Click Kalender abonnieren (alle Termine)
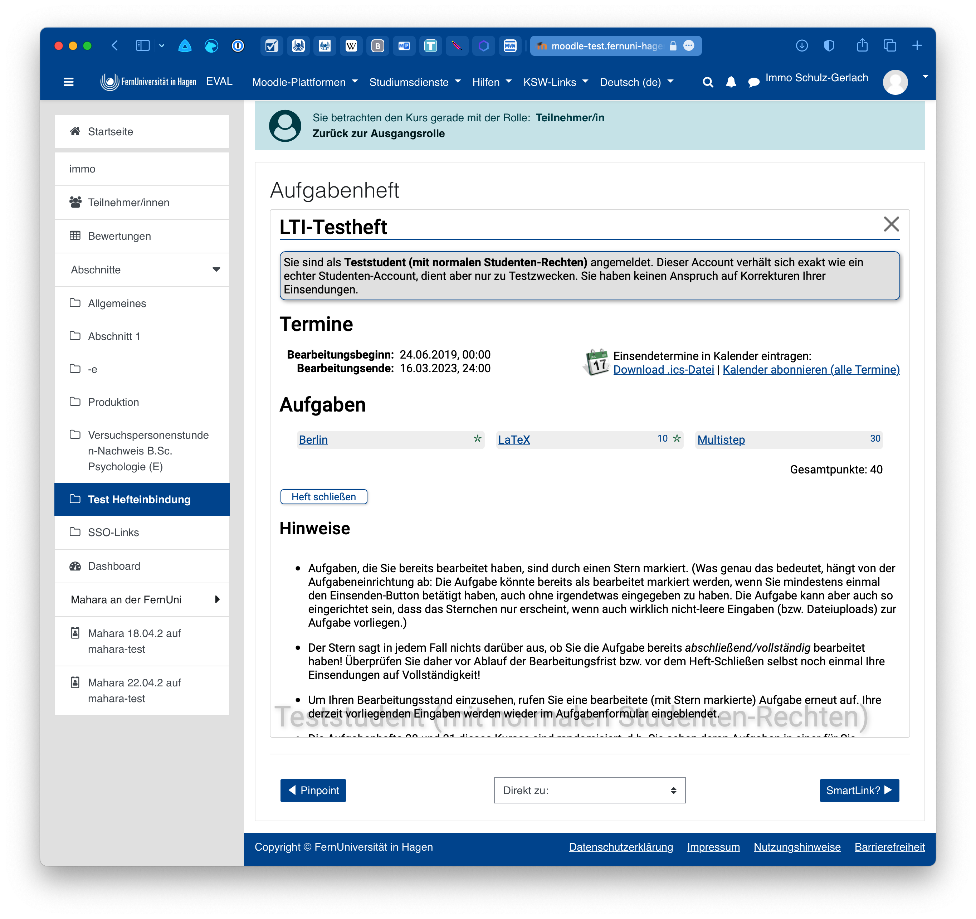 point(811,370)
